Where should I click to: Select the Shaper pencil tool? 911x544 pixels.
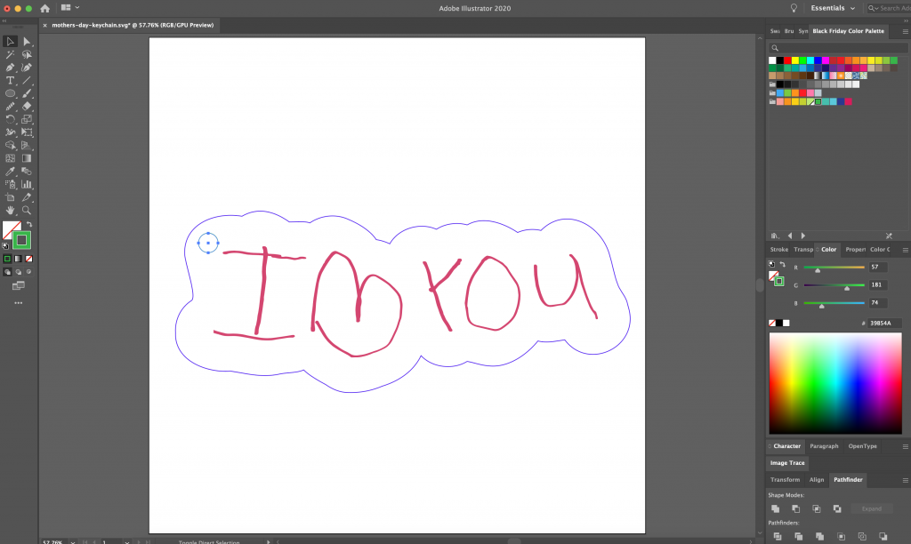click(10, 107)
